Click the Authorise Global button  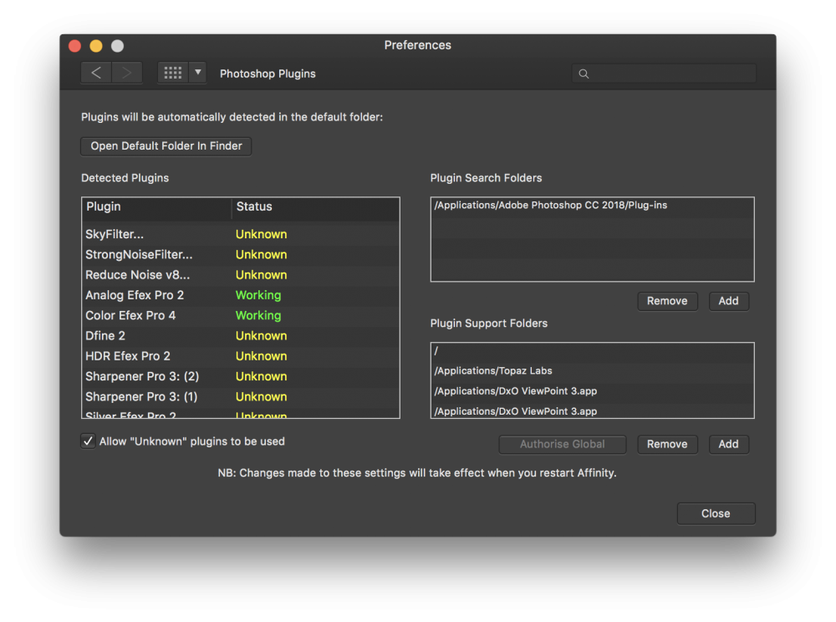click(563, 445)
